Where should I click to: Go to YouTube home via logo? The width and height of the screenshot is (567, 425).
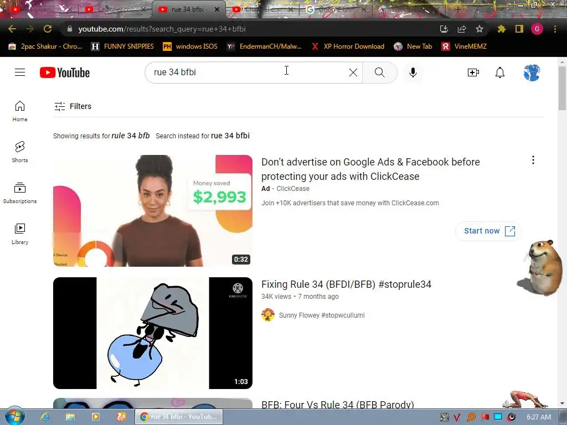point(65,72)
